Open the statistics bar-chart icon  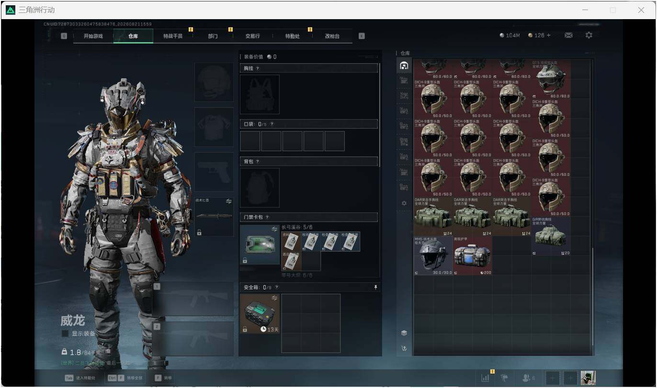coord(486,378)
